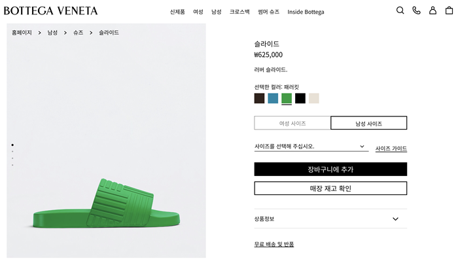Click the phone contact icon
Image resolution: width=458 pixels, height=267 pixels.
416,10
